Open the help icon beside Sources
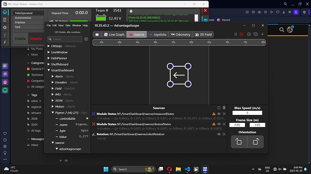The image size is (311, 174). [219, 108]
